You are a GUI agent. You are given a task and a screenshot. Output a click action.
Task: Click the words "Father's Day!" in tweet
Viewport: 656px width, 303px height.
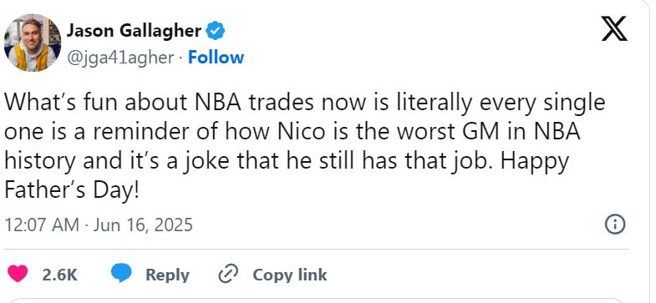click(x=71, y=191)
